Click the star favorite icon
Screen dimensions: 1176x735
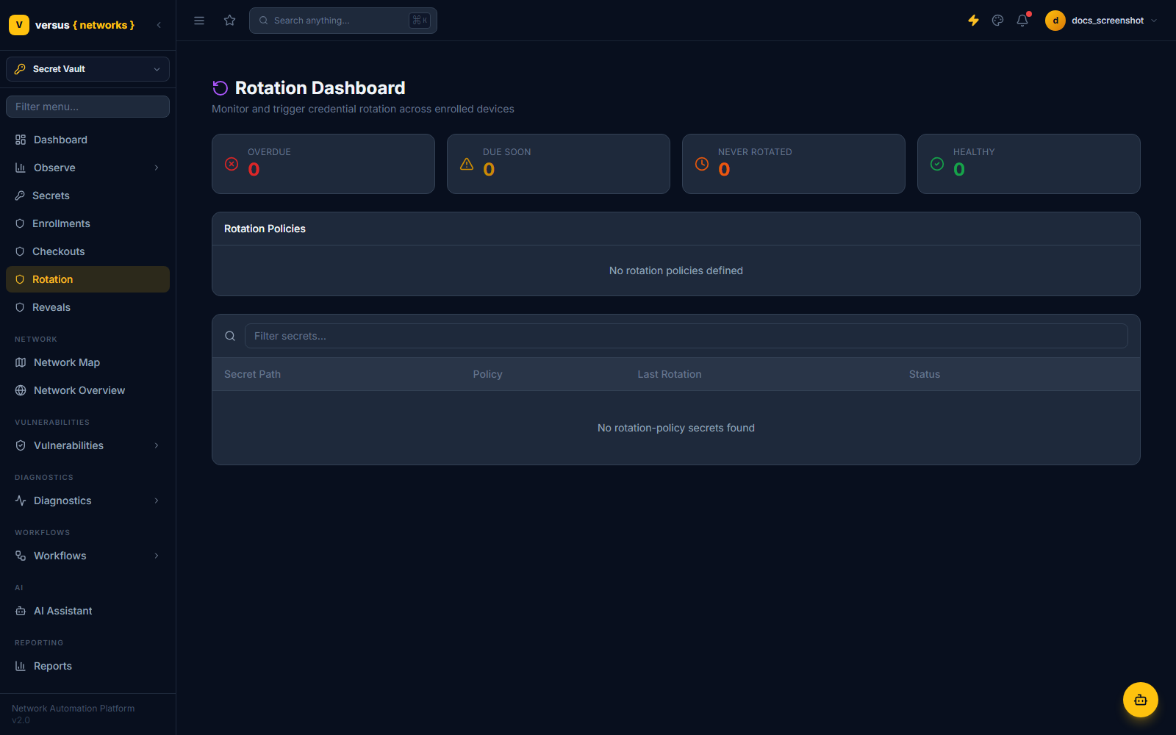230,21
